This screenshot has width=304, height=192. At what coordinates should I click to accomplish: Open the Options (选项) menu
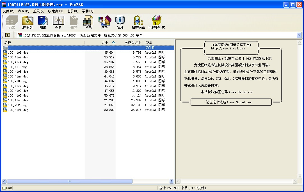click(x=72, y=11)
